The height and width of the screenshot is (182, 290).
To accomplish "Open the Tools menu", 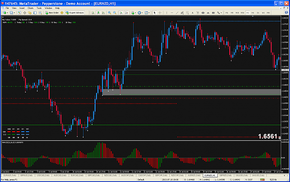I will click(x=39, y=8).
